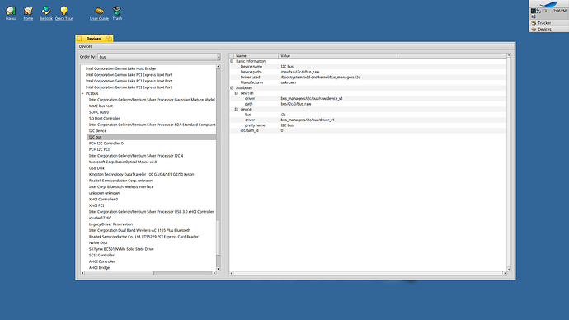This screenshot has height=320, width=569.
Task: Click the Value column header
Action: [337, 56]
